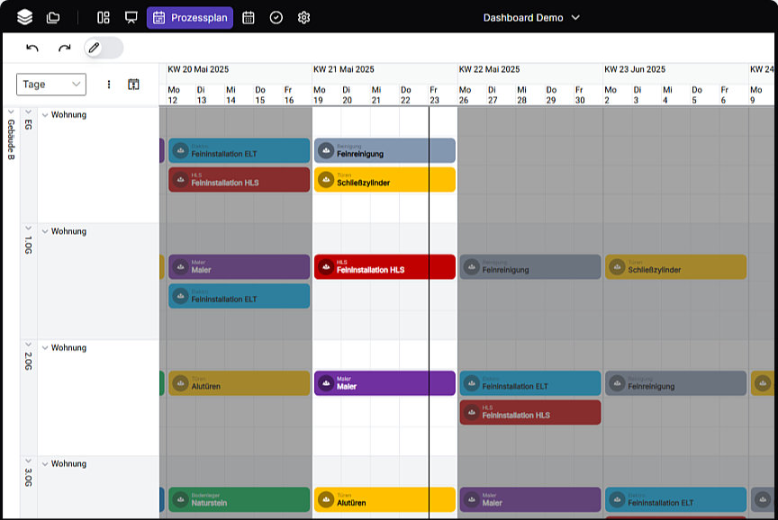Select the yellow Schließzylinder task in KW 21
This screenshot has width=778, height=520.
click(384, 180)
